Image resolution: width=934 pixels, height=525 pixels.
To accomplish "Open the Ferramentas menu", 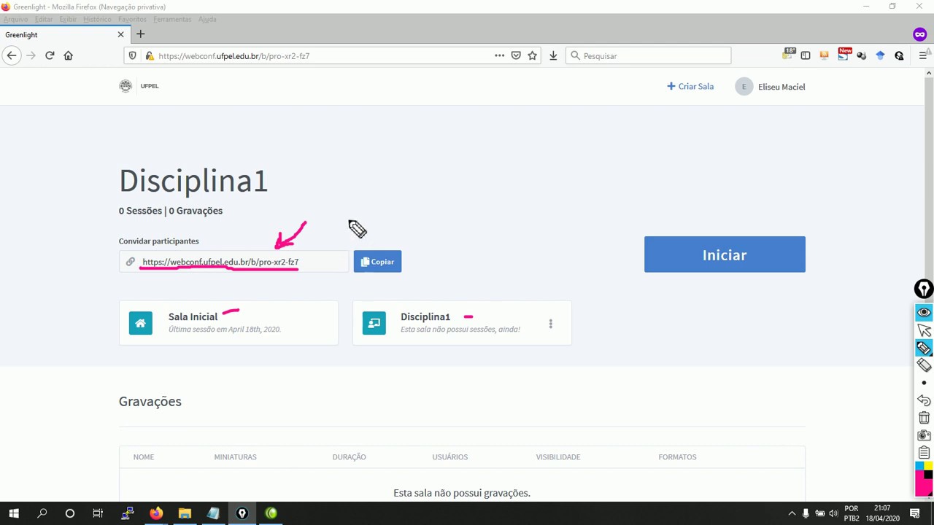I will 172,19.
